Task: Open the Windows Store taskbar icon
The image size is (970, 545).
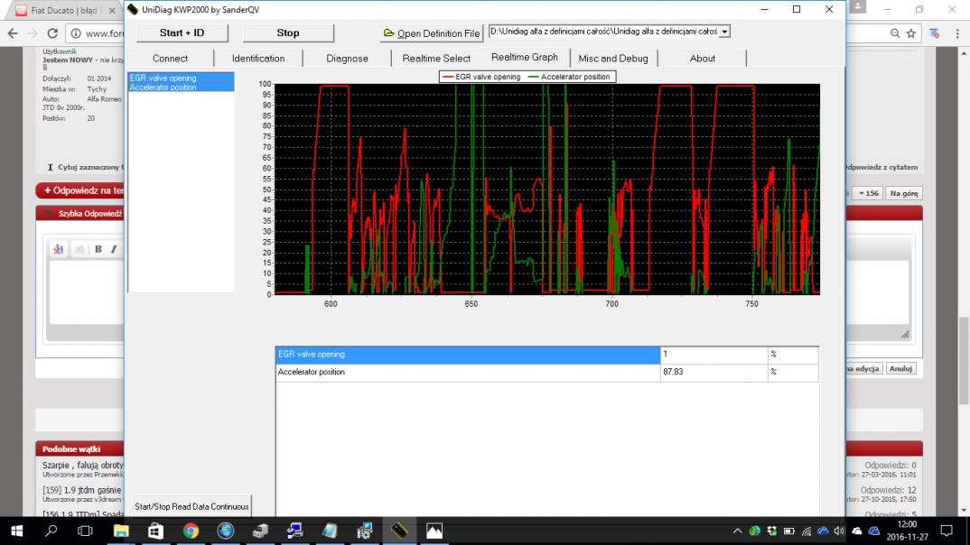Action: 155,531
